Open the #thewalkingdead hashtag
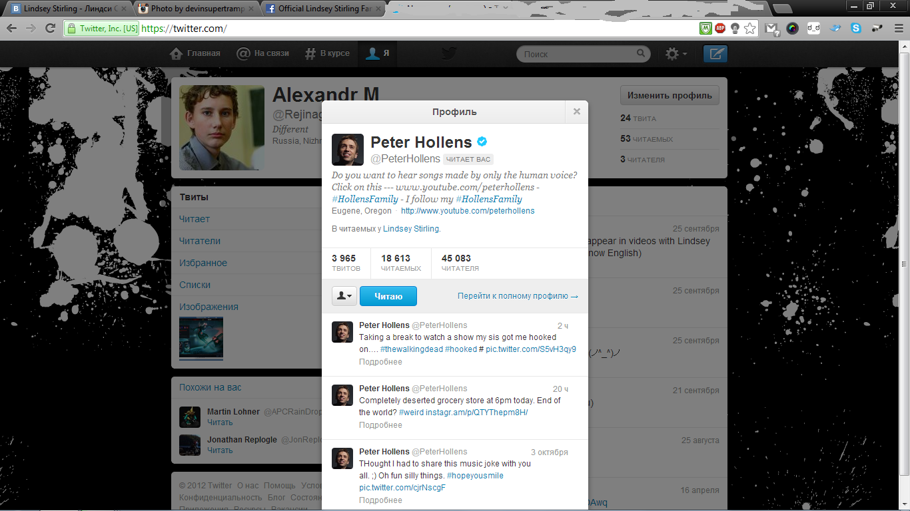This screenshot has width=910, height=511. [412, 349]
